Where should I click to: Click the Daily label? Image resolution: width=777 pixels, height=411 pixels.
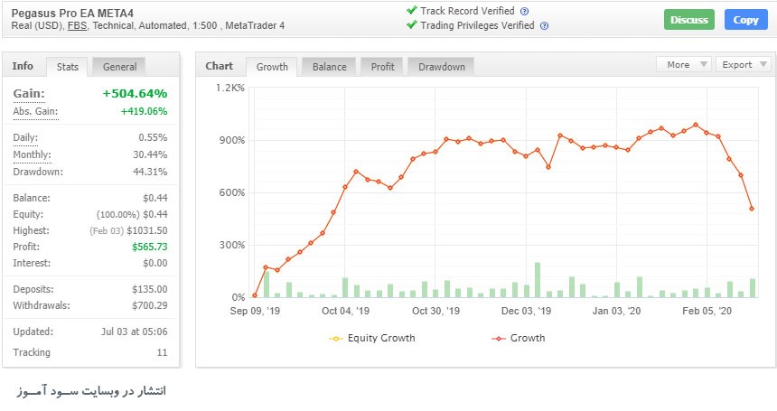[25, 137]
